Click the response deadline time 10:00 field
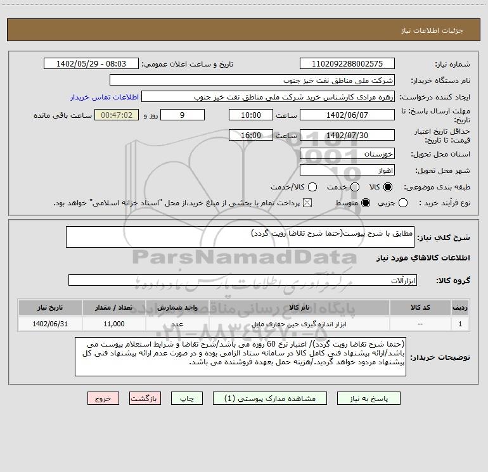This screenshot has width=488, height=472. pyautogui.click(x=251, y=115)
